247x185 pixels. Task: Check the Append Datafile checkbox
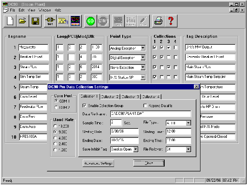(x=145, y=106)
